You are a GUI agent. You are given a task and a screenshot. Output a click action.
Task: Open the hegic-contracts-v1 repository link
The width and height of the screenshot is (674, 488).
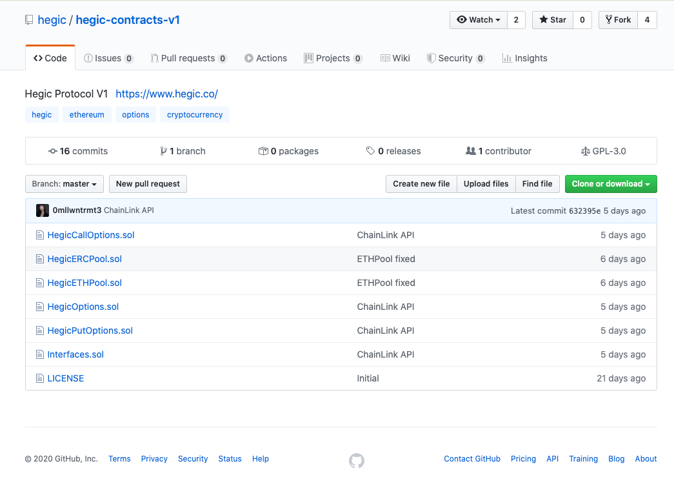tap(128, 20)
